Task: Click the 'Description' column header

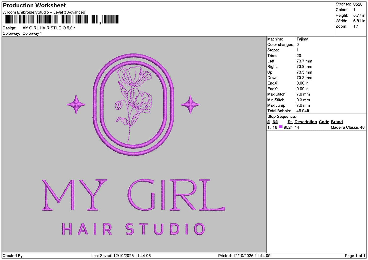Action: click(306, 122)
